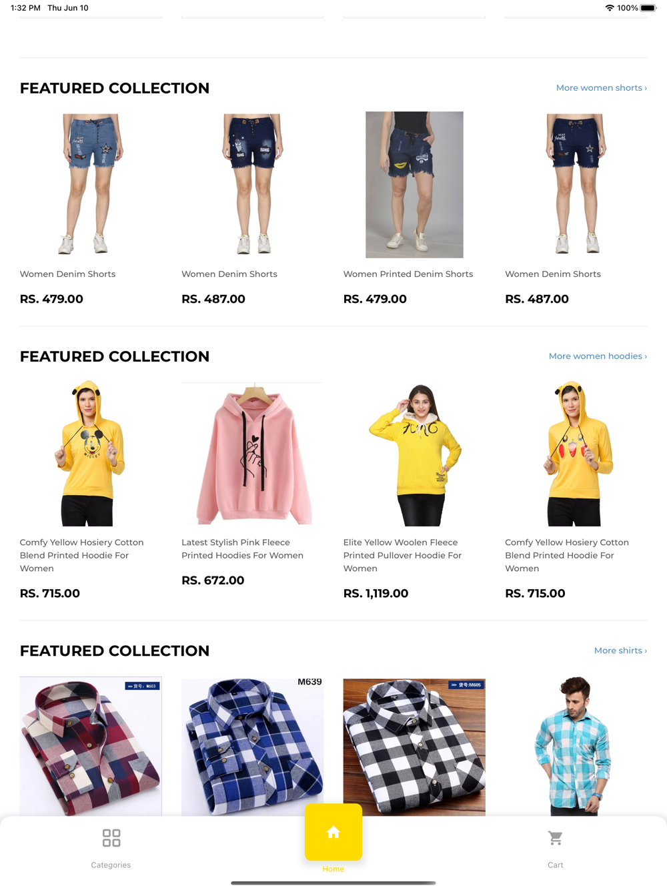Screen dimensions: 667x890
Task: View Women Printed Denim Shorts image
Action: pyautogui.click(x=414, y=185)
